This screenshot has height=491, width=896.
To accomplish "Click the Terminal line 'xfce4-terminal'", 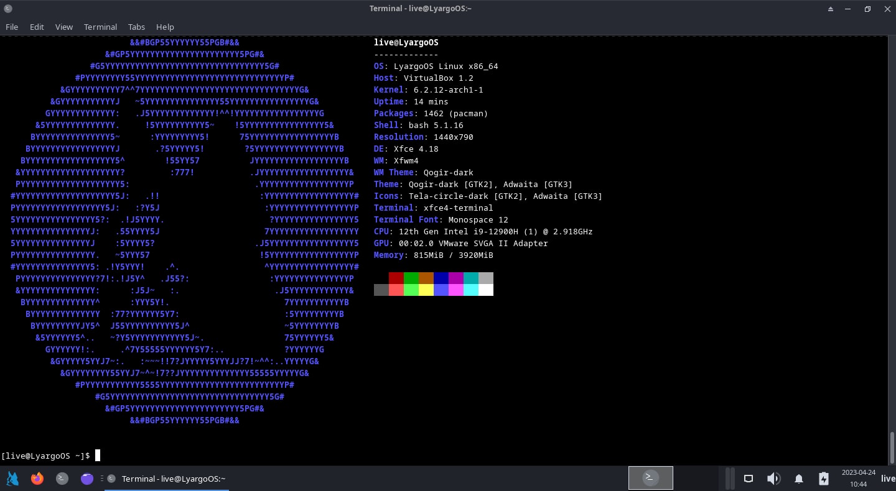I will coord(434,208).
